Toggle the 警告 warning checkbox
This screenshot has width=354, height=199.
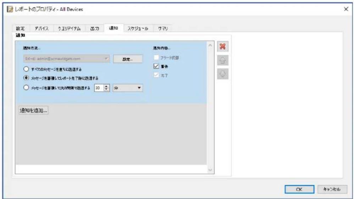tap(156, 66)
